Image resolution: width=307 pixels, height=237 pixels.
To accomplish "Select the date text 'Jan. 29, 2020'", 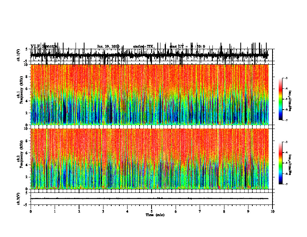I will [x=108, y=46].
